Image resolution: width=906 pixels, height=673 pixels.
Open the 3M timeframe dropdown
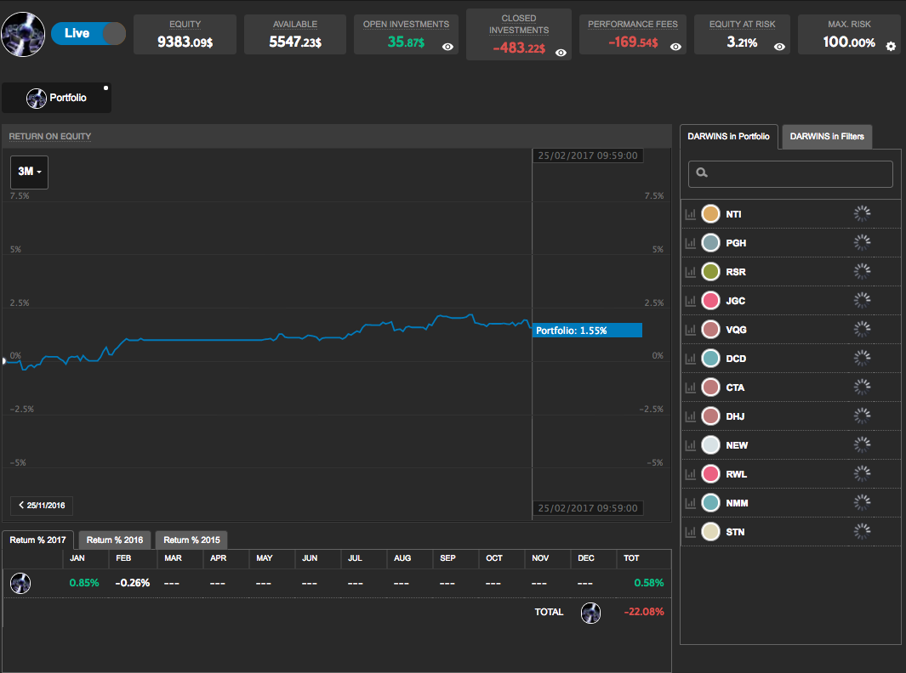29,172
